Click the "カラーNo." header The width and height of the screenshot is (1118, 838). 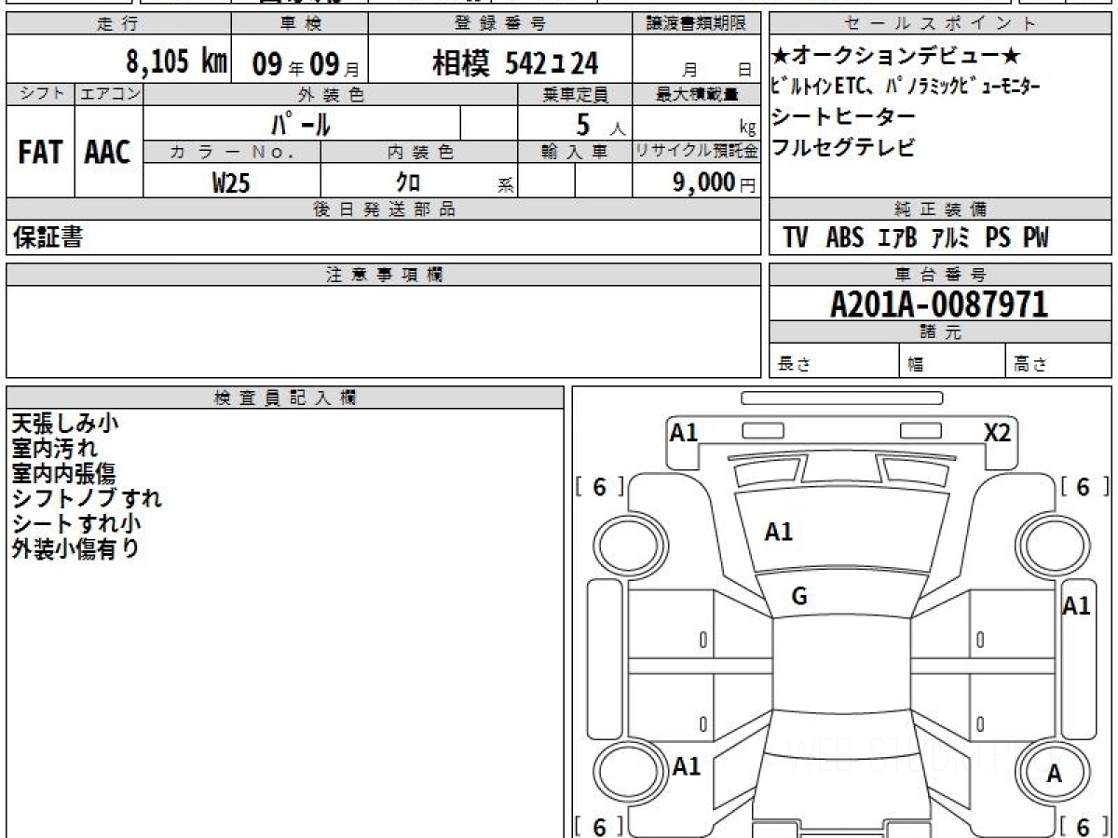(232, 152)
